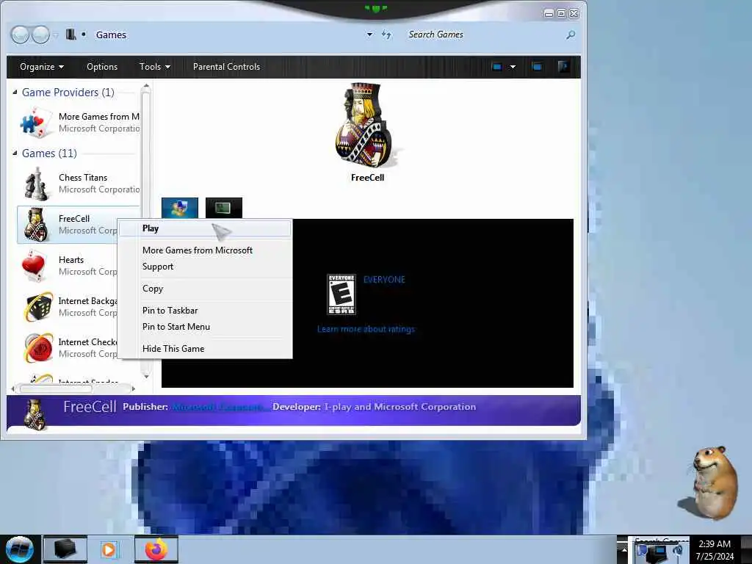Select the Games breadcrumb in address bar
Screen dimensions: 752x564
[111, 35]
